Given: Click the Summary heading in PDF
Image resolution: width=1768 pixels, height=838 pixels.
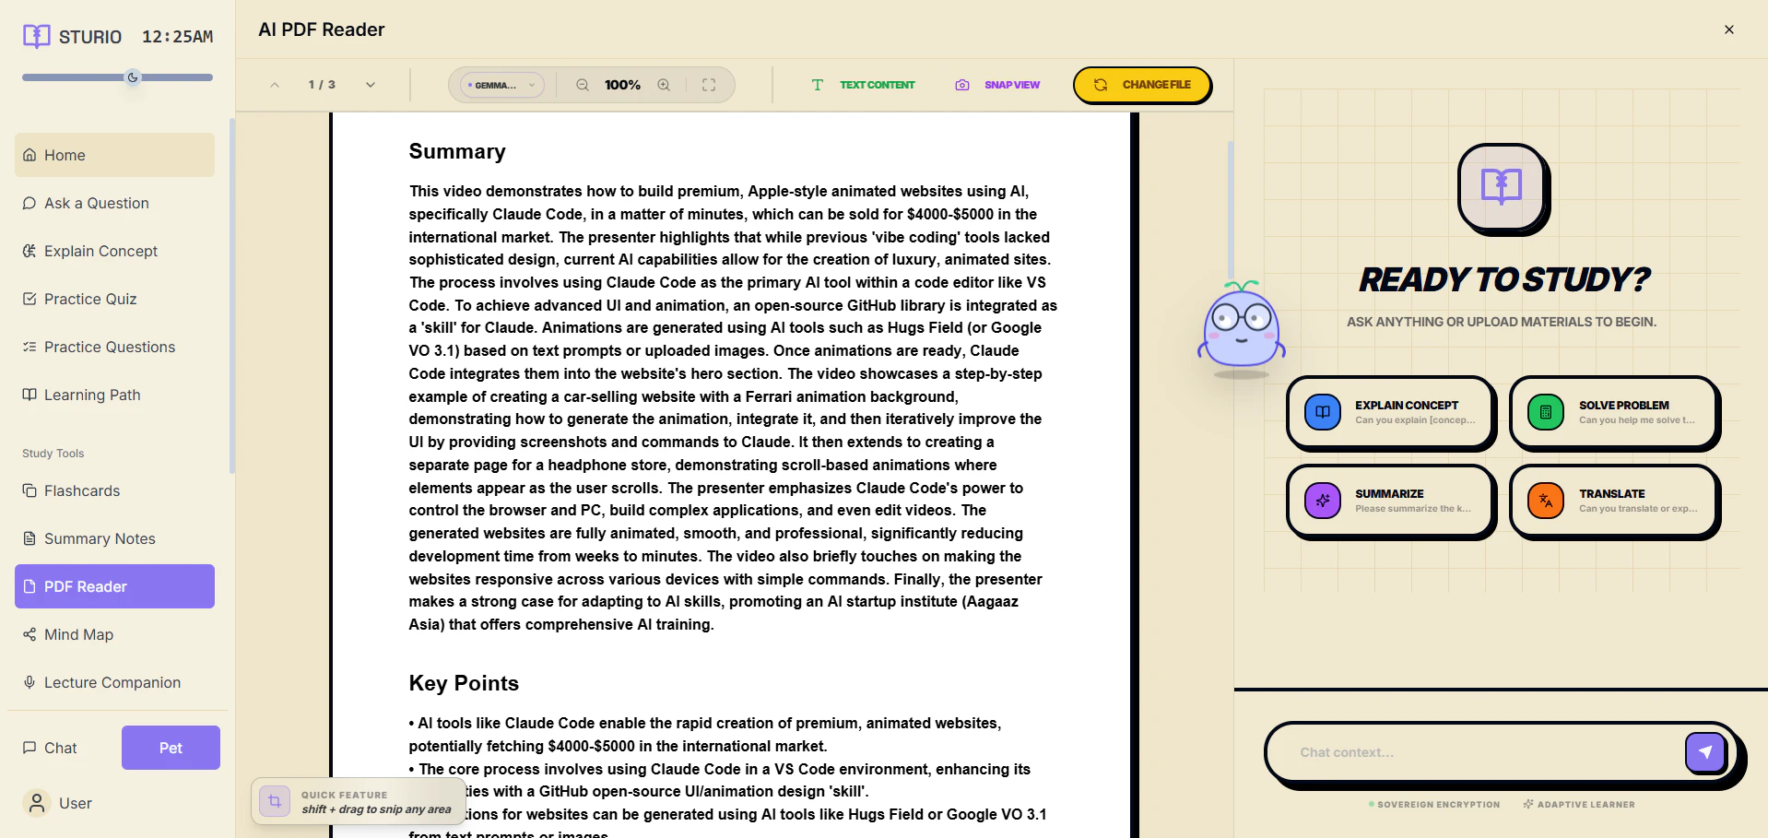Looking at the screenshot, I should click(457, 151).
